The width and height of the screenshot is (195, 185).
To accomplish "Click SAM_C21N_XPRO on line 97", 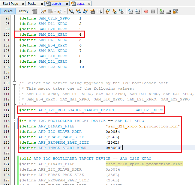I will 54,18.
